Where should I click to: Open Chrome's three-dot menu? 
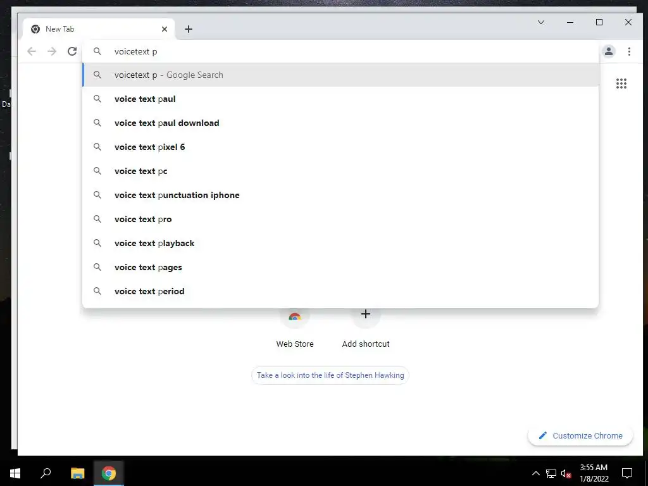(x=629, y=51)
